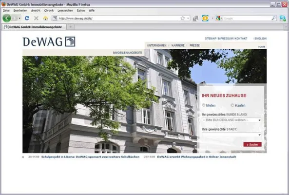Go to the Home page icon
Image resolution: width=289 pixels, height=195 pixels.
click(45, 18)
